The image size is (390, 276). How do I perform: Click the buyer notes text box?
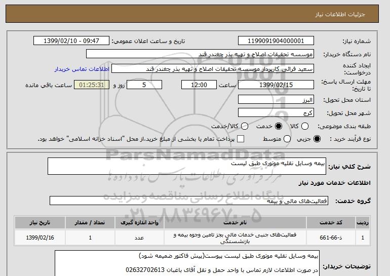click(187, 263)
